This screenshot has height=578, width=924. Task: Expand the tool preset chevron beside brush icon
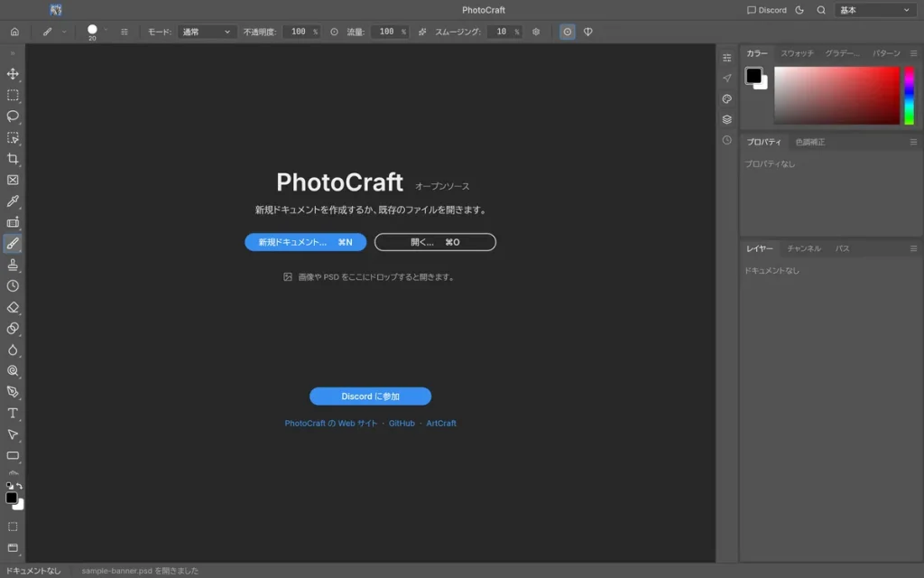tap(64, 32)
